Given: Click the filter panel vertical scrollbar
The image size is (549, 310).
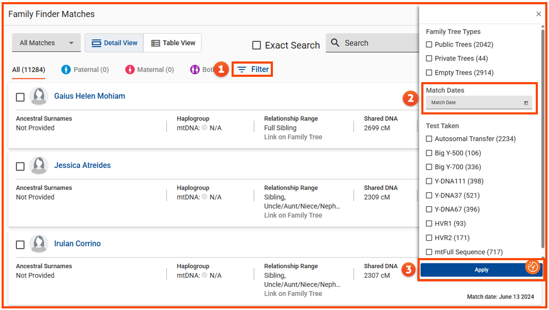Looking at the screenshot, I should coord(543,138).
